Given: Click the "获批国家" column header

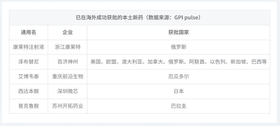Looking at the screenshot, I should 178,32.
